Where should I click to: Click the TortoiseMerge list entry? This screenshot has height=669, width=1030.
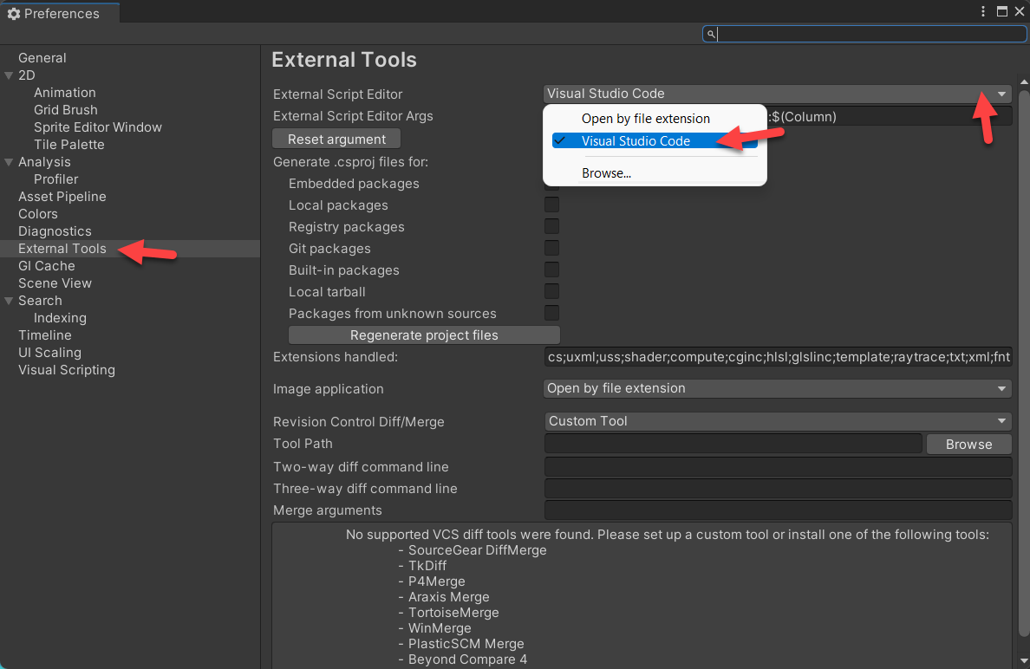coord(454,613)
